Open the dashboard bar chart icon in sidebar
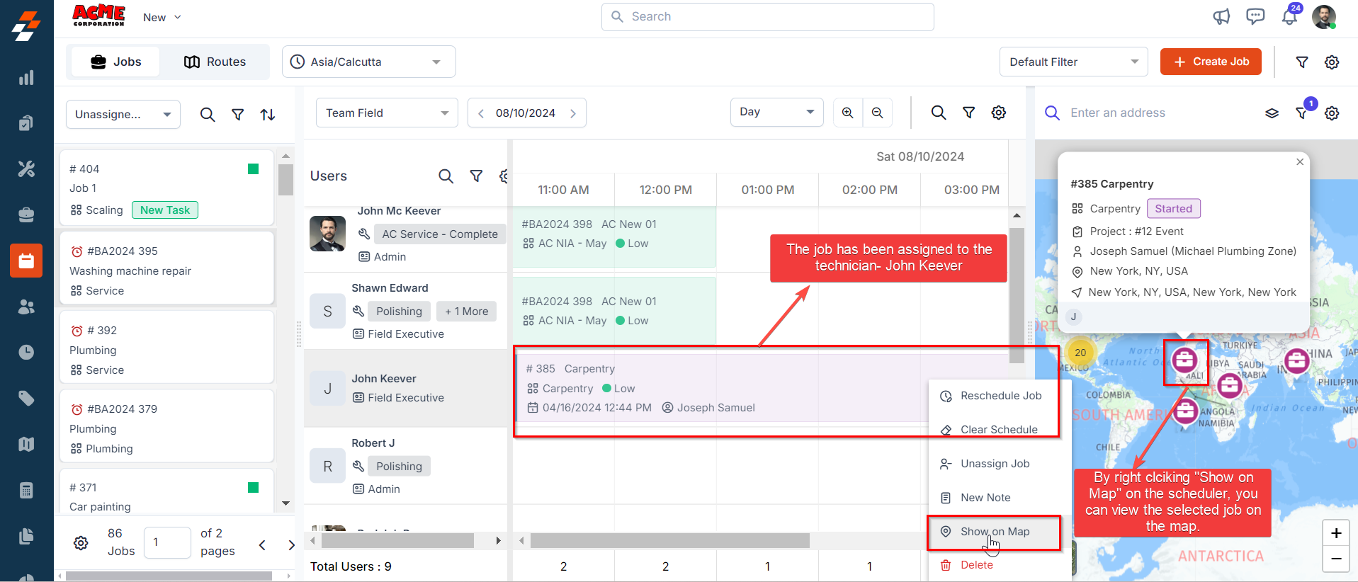 click(x=26, y=78)
